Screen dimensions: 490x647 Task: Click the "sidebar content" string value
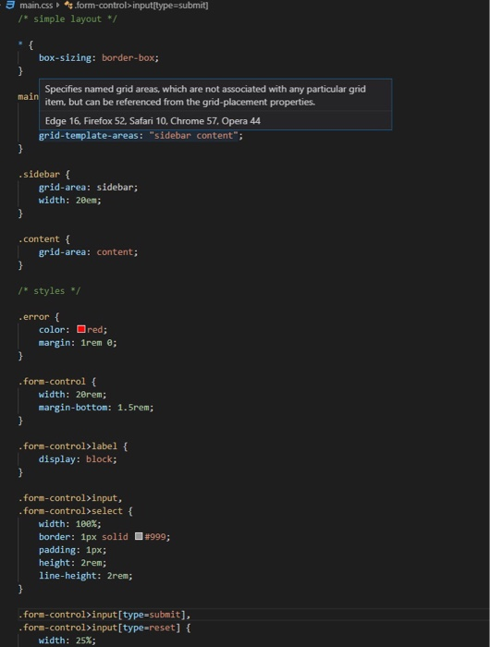coord(193,136)
